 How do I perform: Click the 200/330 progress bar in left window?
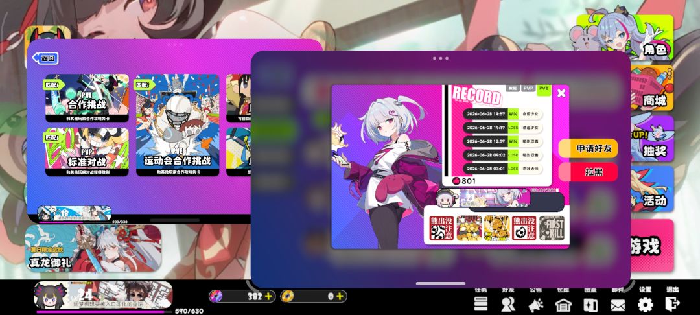click(x=75, y=221)
